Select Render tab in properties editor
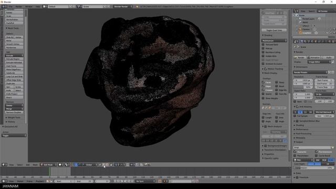336x189 pixels. tap(302, 41)
